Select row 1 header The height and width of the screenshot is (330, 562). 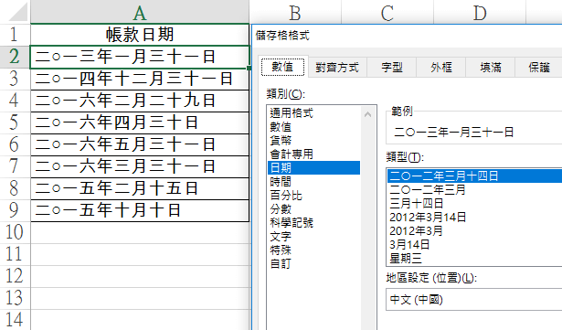pos(15,35)
